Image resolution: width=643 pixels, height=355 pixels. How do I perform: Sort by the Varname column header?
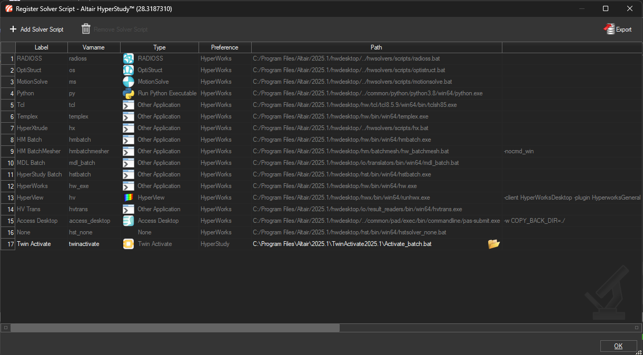coord(94,47)
